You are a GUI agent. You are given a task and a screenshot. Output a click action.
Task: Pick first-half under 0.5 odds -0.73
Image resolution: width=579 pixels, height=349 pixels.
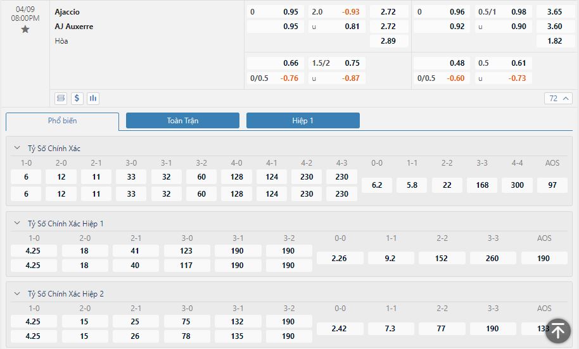[x=504, y=78]
